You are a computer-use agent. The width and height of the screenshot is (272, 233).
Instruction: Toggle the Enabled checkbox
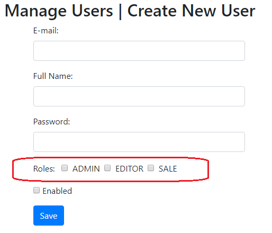click(x=37, y=190)
